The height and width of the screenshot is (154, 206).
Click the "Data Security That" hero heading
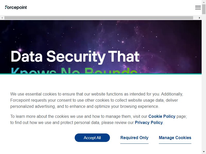pos(75,56)
